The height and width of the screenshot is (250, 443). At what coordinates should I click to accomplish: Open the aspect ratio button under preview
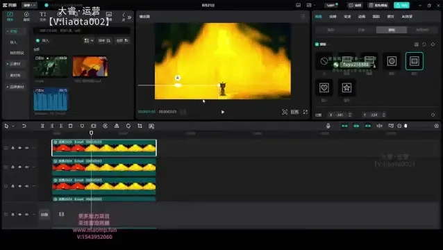[294, 112]
